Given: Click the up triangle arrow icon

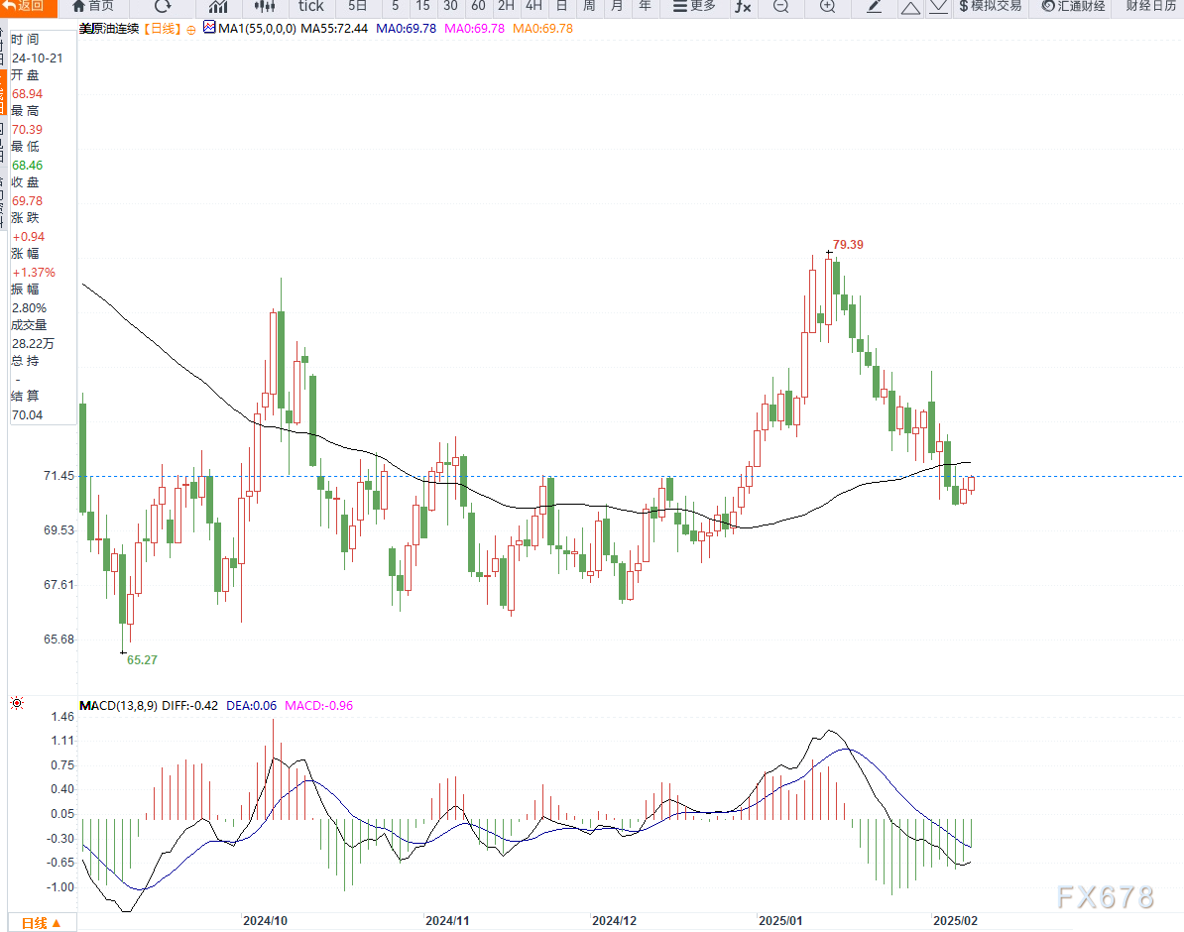Looking at the screenshot, I should (x=910, y=8).
